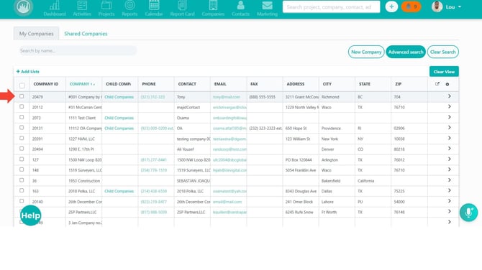Open the Companies nav icon
The width and height of the screenshot is (482, 270).
pyautogui.click(x=213, y=9)
